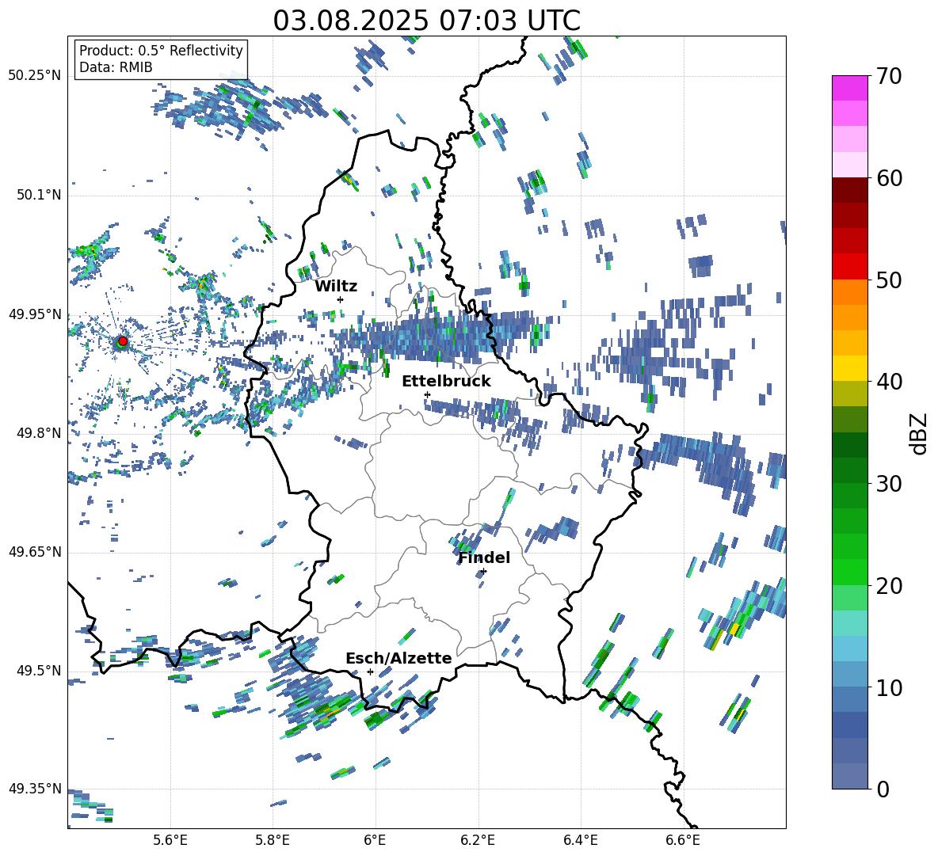Click 'Data: RMIB' text

click(x=116, y=67)
